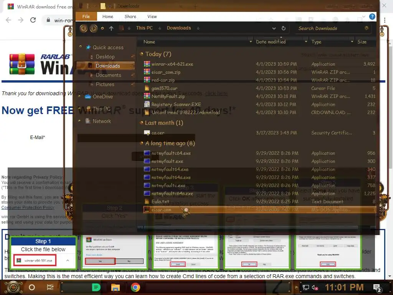Select OneDrive in navigation pane
The width and height of the screenshot is (393, 295).
[x=102, y=96]
